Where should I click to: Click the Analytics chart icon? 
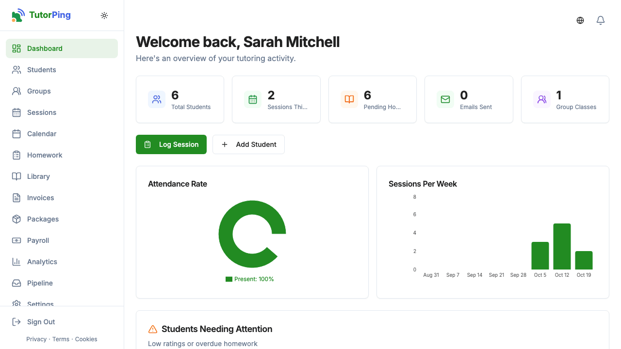(16, 262)
